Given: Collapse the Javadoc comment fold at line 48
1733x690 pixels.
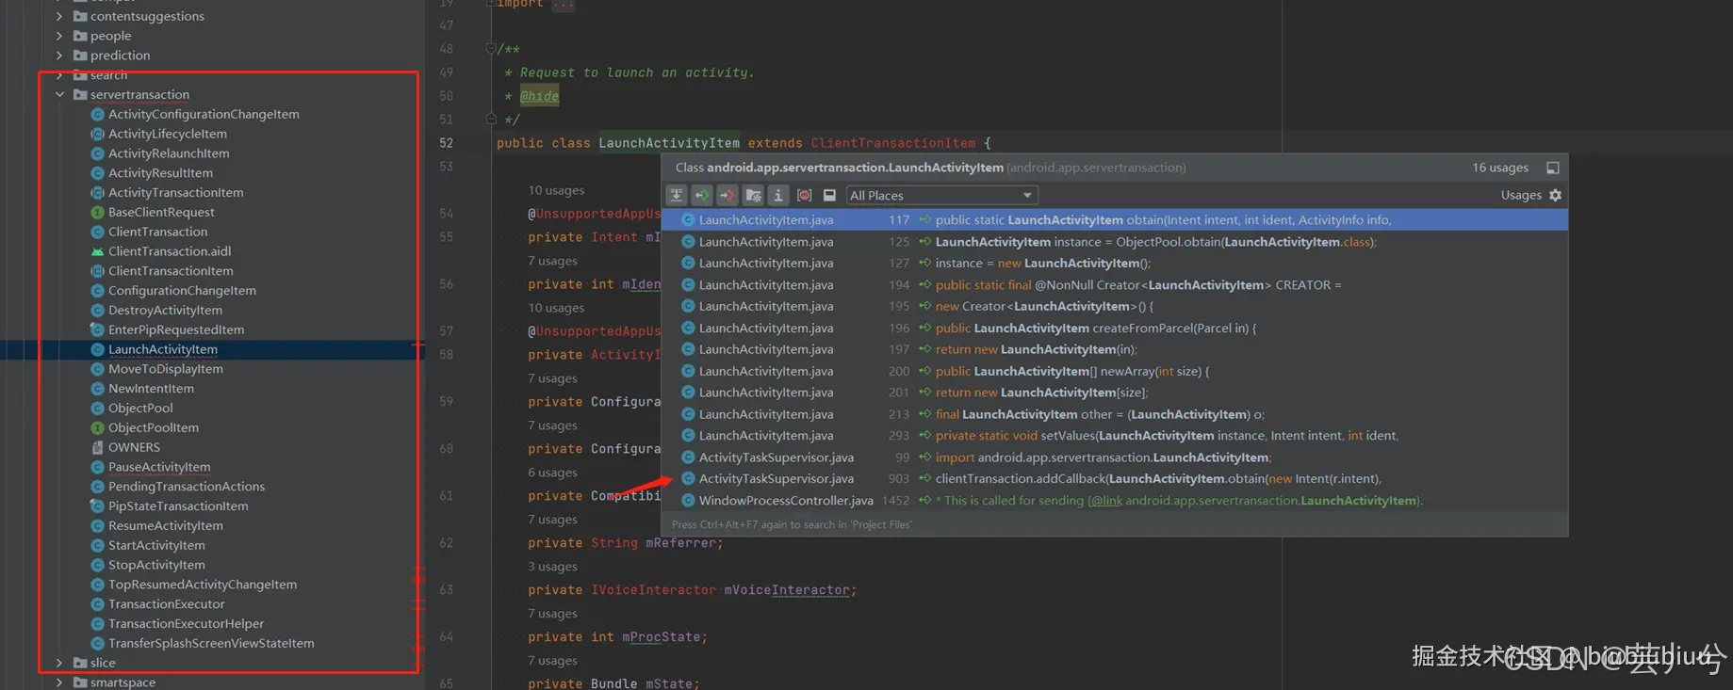Looking at the screenshot, I should pos(490,48).
